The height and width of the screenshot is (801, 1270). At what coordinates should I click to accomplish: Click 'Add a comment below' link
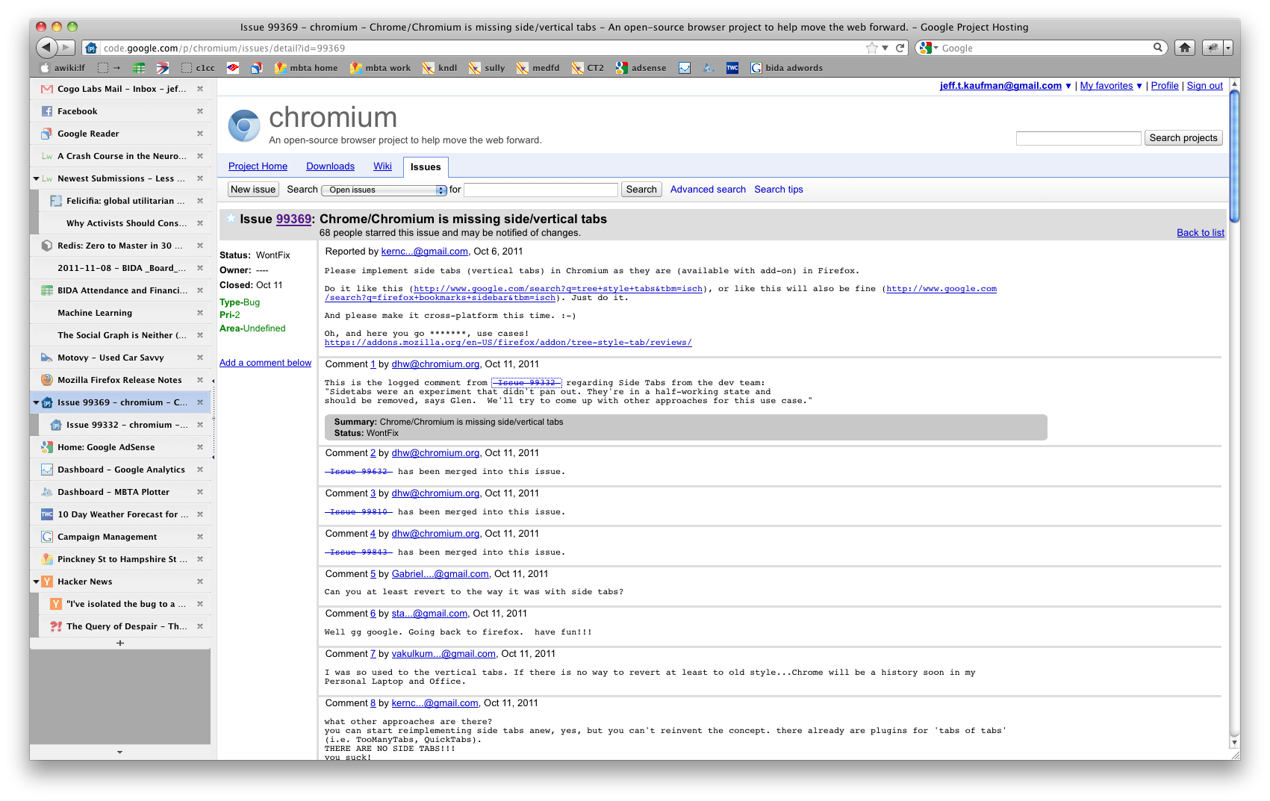coord(265,363)
